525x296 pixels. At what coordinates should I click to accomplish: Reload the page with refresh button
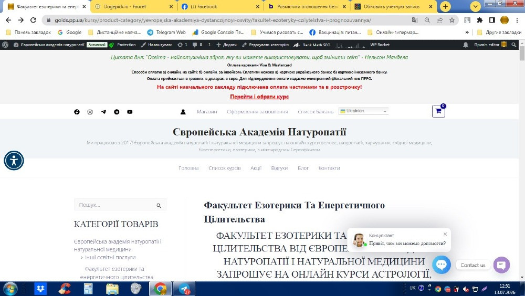click(x=33, y=20)
